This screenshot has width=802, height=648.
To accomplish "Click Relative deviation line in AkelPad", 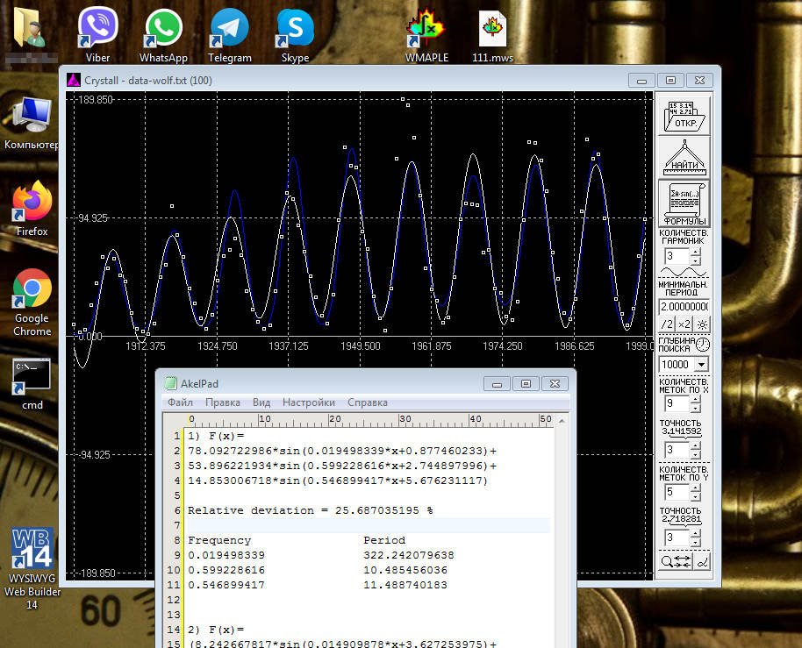I will (310, 510).
